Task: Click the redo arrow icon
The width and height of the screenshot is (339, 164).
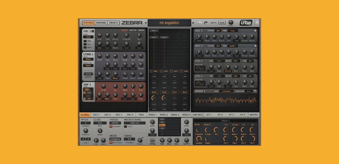Action: click(x=206, y=23)
